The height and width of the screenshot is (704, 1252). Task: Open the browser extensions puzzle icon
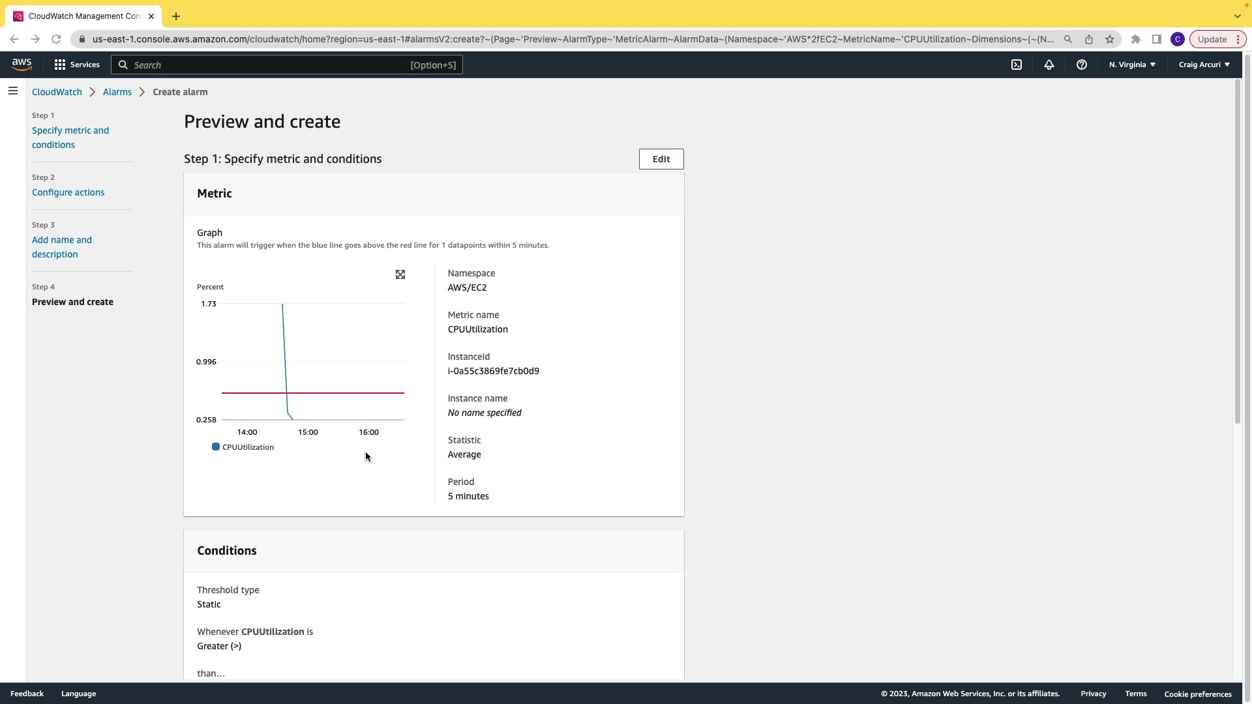(1136, 39)
